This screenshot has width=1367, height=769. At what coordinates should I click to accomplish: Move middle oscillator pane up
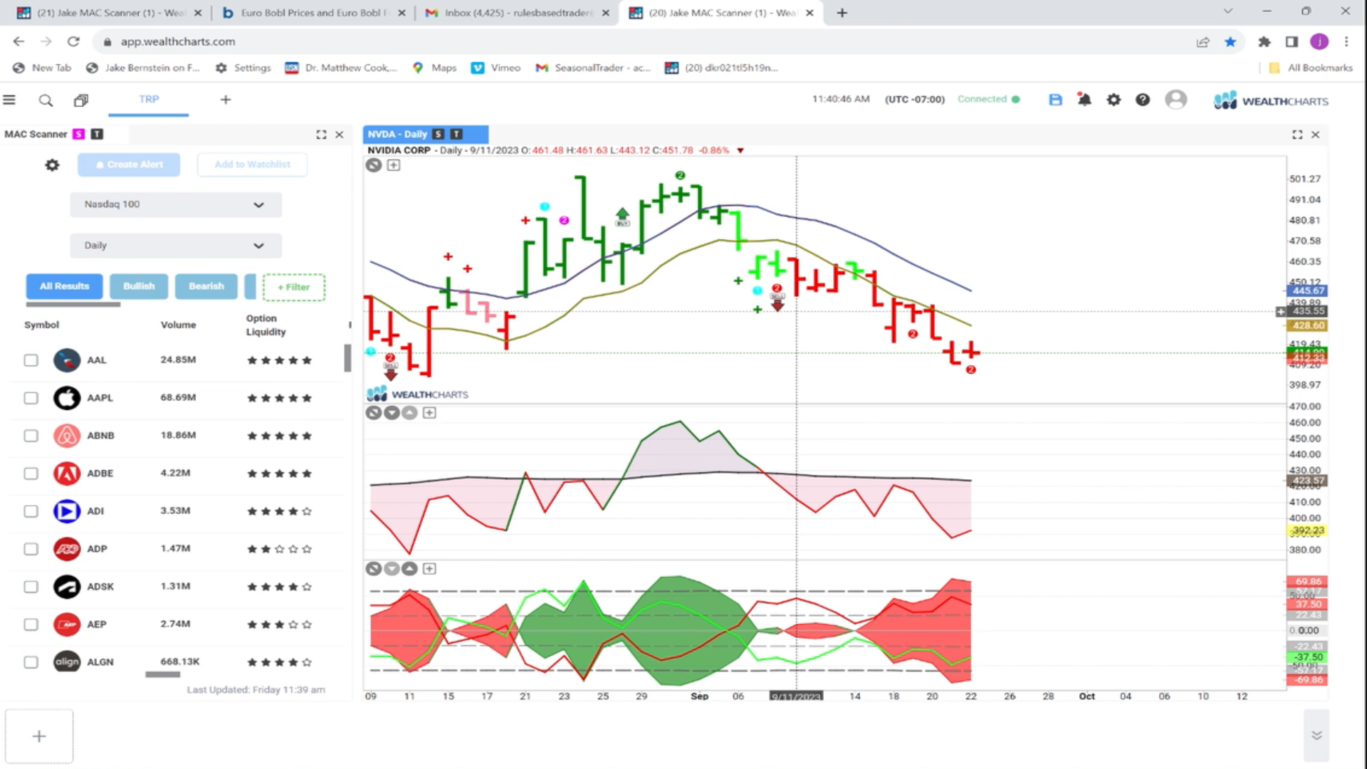409,413
